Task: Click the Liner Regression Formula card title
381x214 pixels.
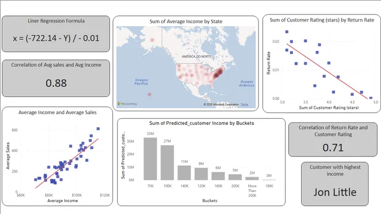Action: point(56,21)
